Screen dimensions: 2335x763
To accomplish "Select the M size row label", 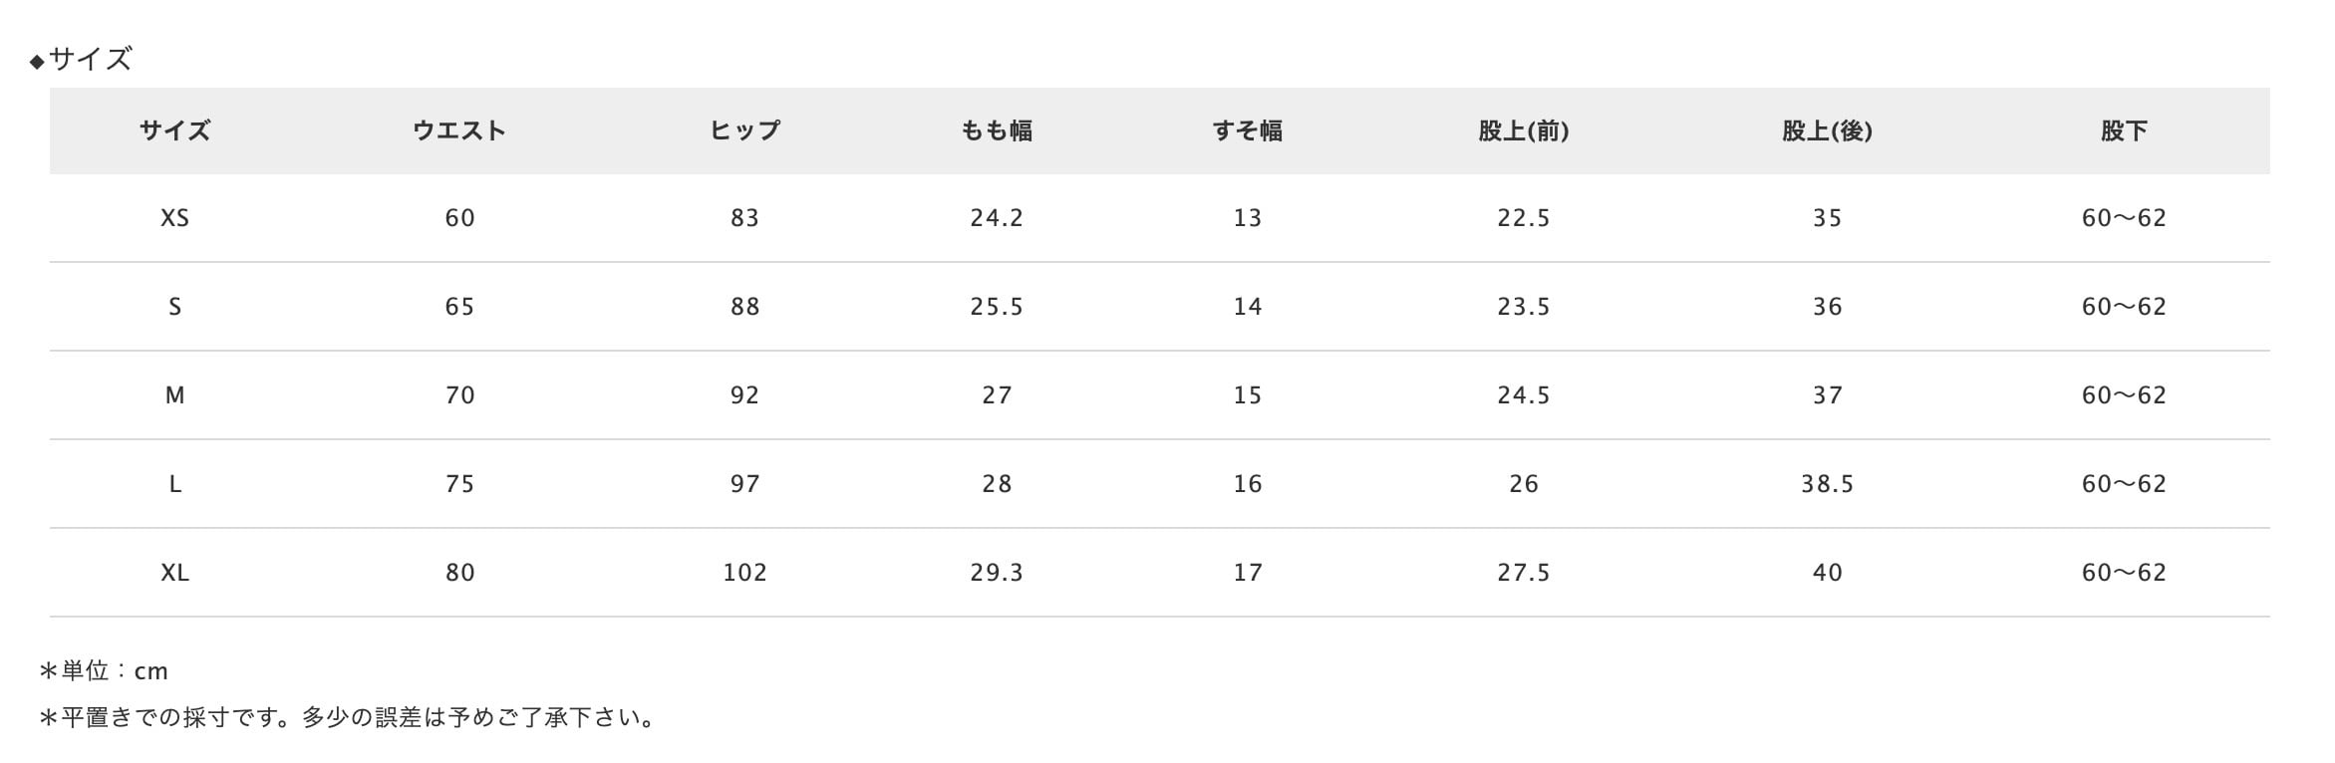I will coord(174,395).
